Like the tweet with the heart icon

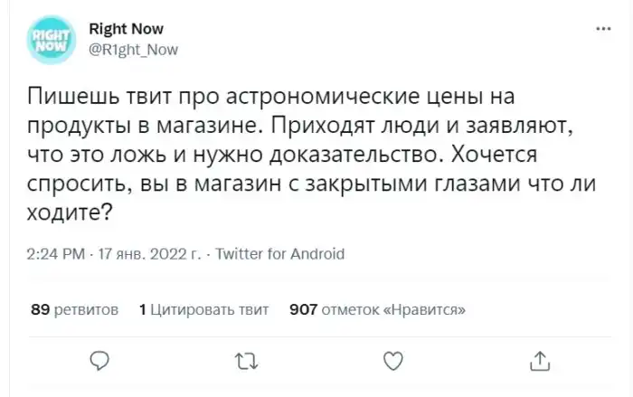(392, 361)
